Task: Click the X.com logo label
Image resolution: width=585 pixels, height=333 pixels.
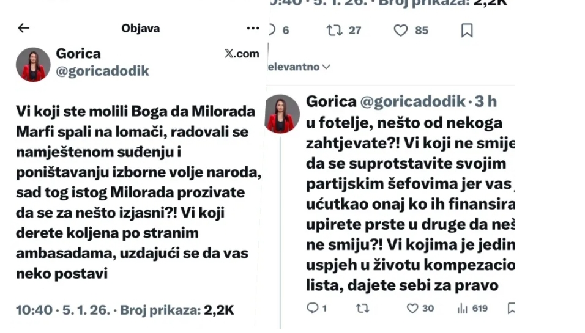Action: [242, 54]
